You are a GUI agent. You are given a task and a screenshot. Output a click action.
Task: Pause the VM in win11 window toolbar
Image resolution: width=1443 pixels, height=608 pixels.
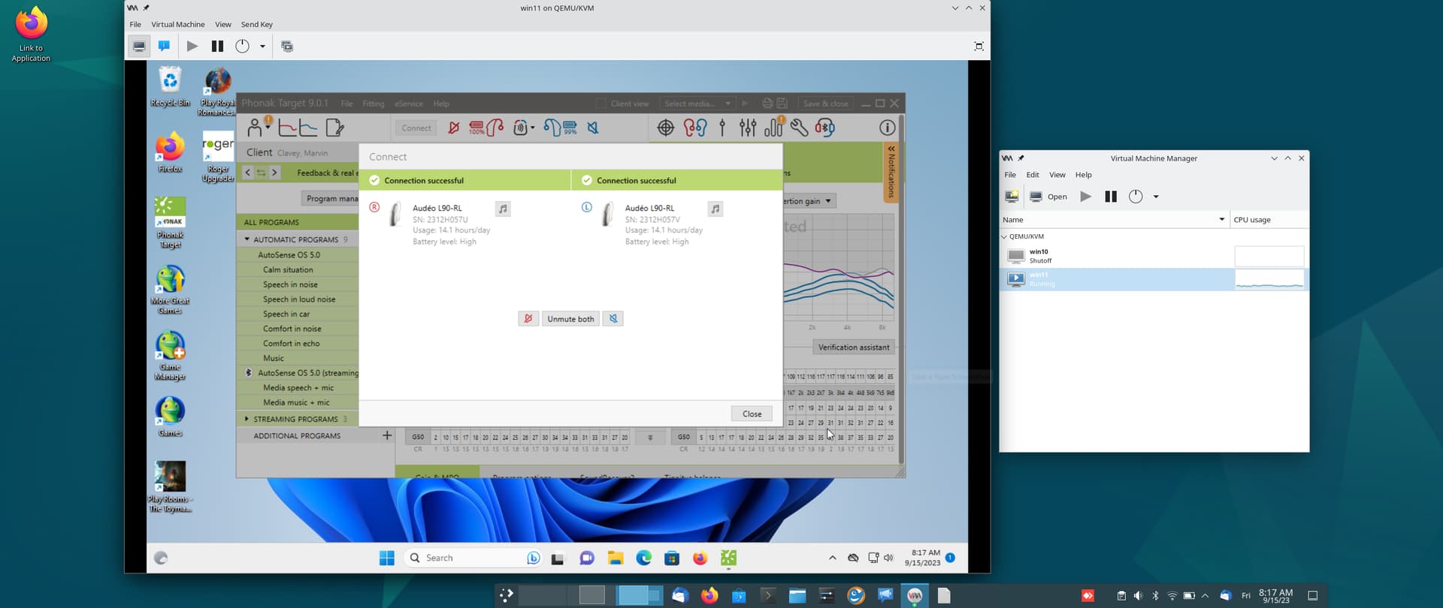coord(217,46)
